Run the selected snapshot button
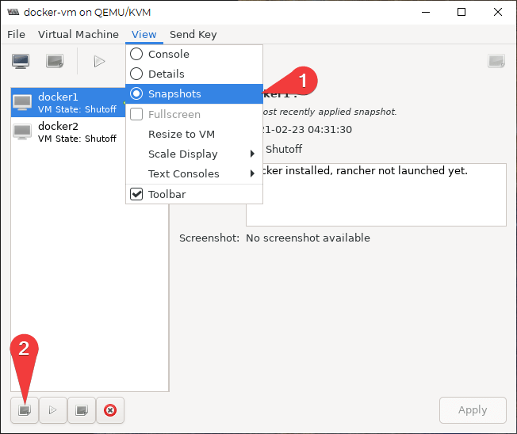 (53, 410)
